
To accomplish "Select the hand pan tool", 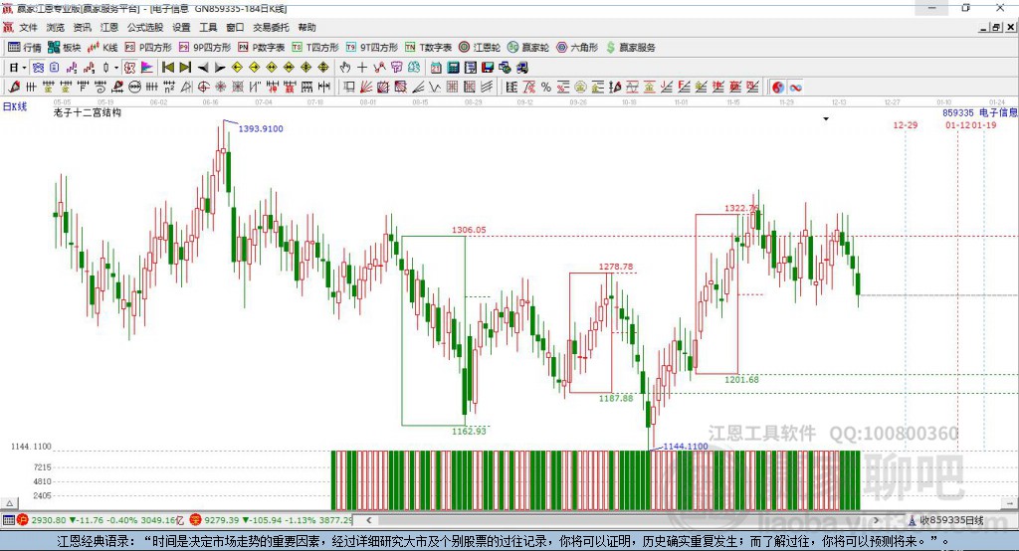I will click(344, 68).
